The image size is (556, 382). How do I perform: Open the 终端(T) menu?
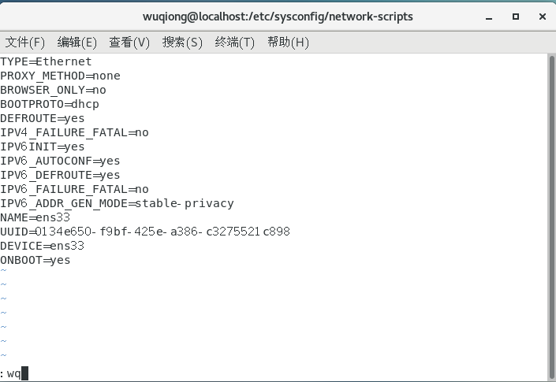(x=235, y=42)
